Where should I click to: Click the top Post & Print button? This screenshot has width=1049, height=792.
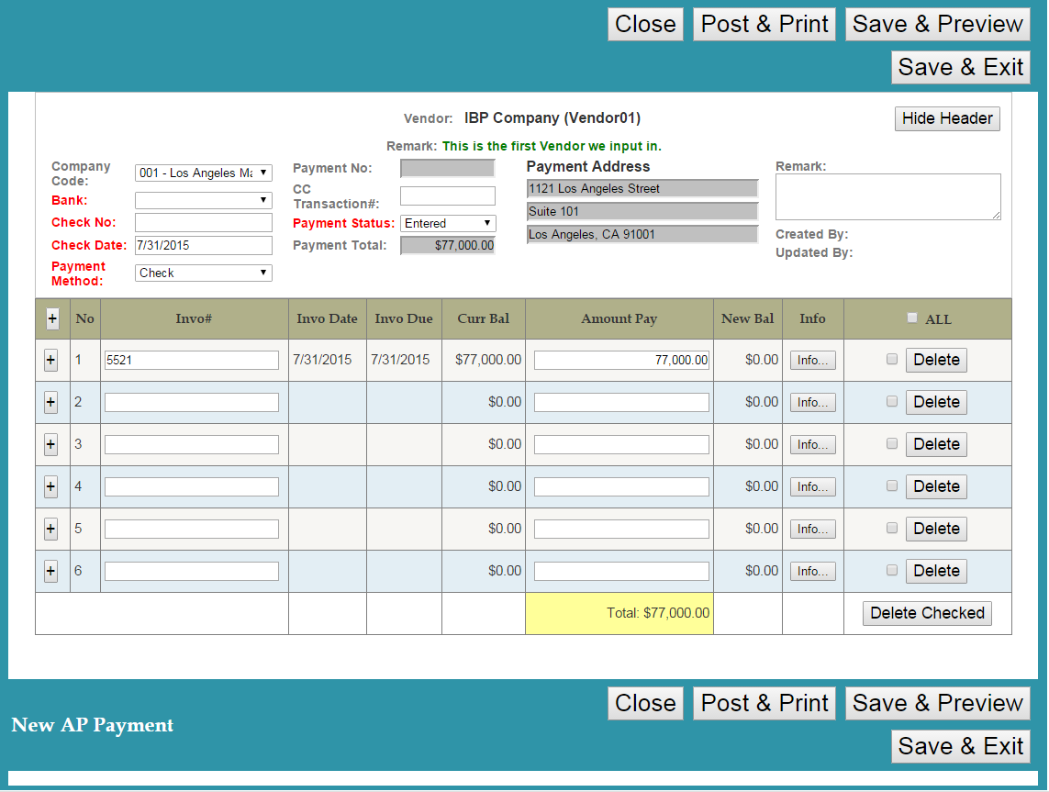764,25
